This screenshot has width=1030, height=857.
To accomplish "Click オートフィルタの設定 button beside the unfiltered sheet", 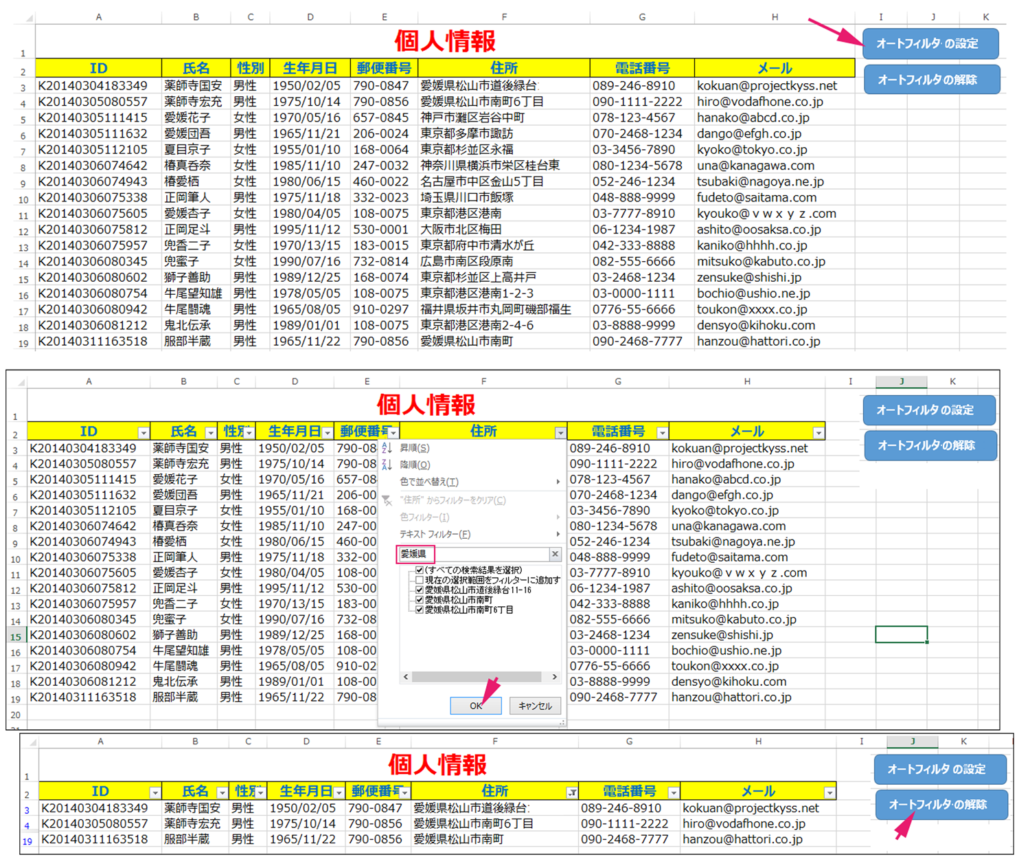I will (930, 43).
